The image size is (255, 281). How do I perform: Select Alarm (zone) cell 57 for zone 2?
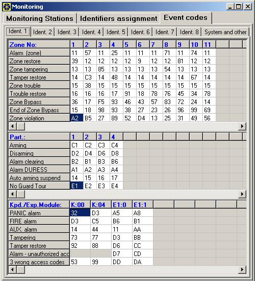[90, 53]
